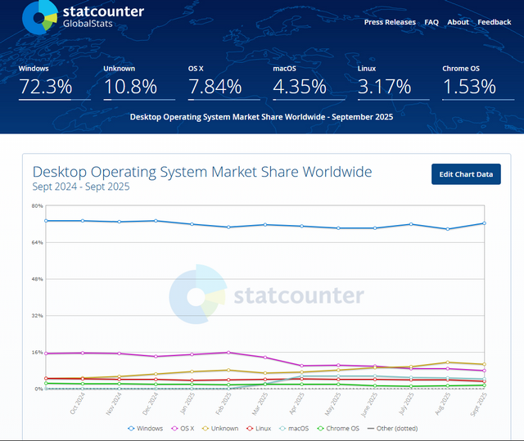The image size is (524, 441).
Task: Toggle macOS series in chart legend
Action: 294,428
